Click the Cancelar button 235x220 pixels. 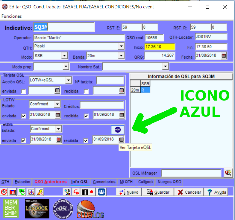click(189, 192)
